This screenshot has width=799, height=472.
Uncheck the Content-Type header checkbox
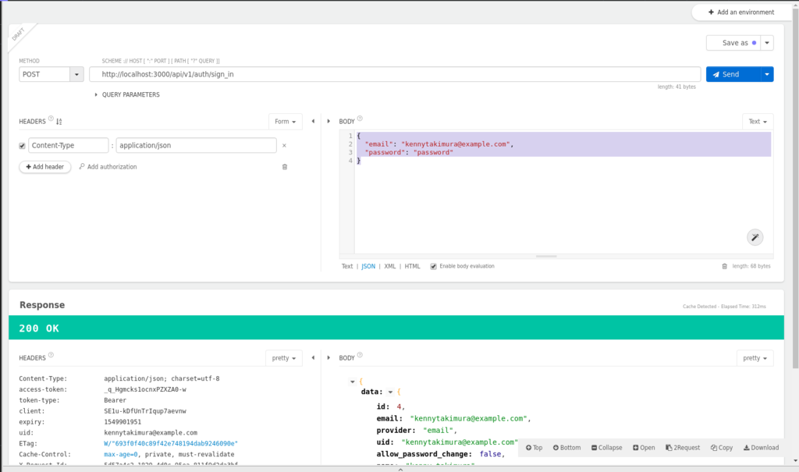pos(22,146)
